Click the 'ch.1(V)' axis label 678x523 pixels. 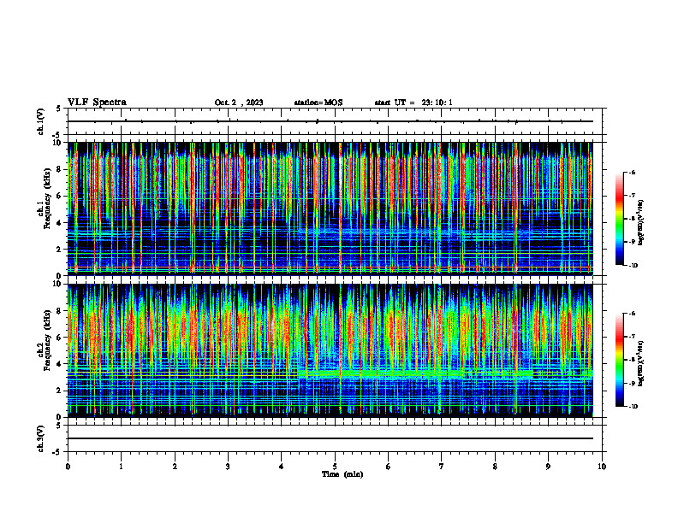(41, 121)
